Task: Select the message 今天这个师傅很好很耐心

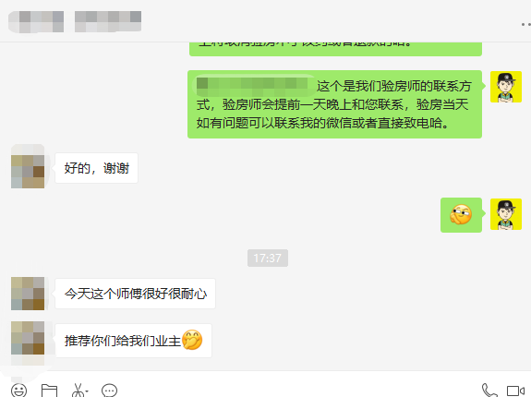Action: (x=135, y=294)
